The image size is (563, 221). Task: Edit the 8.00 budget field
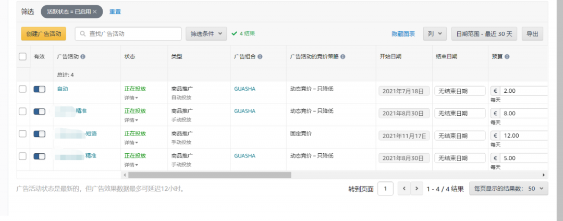tap(523, 114)
